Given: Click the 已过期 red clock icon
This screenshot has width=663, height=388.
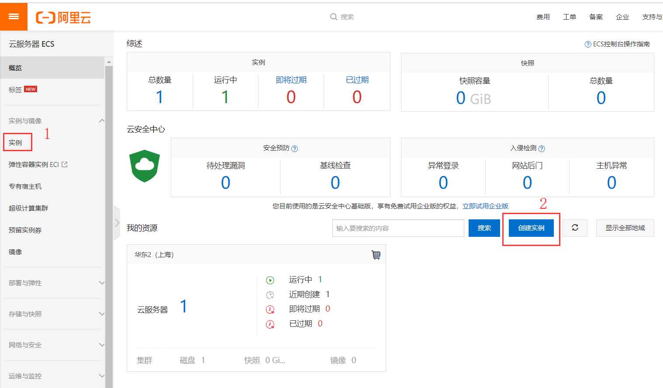Looking at the screenshot, I should (270, 324).
